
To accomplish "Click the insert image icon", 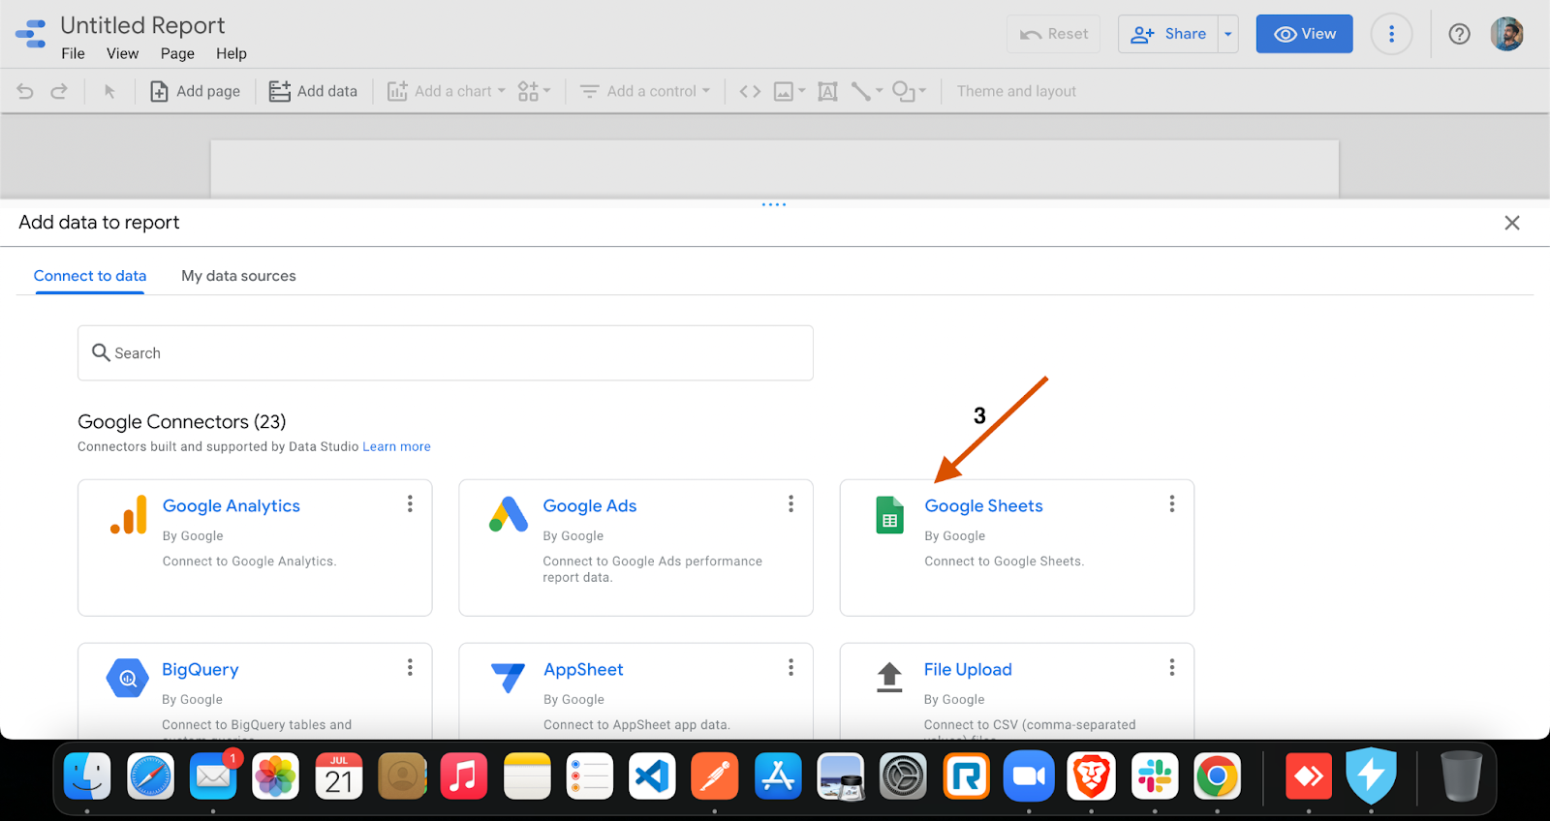I will [x=784, y=91].
